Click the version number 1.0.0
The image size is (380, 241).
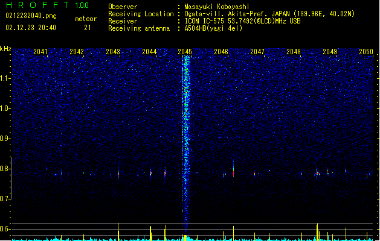pyautogui.click(x=82, y=5)
